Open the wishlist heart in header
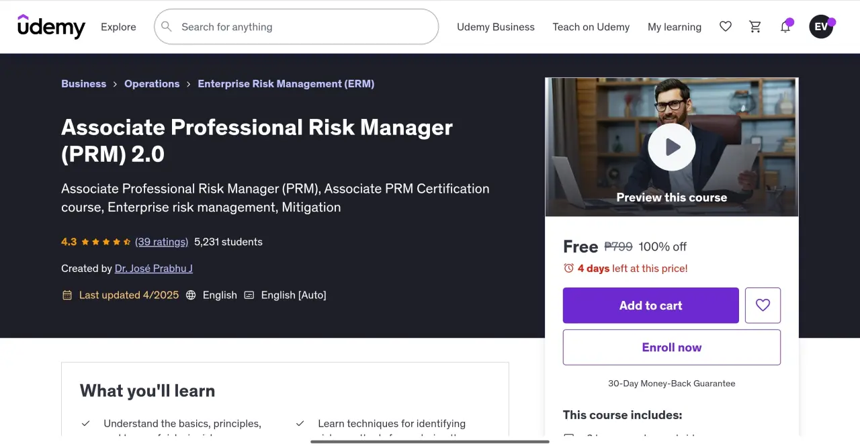 click(726, 27)
